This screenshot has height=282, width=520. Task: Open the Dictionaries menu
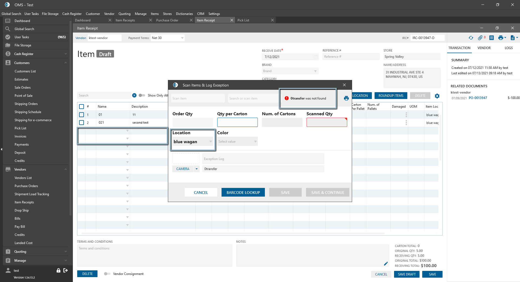tap(184, 14)
